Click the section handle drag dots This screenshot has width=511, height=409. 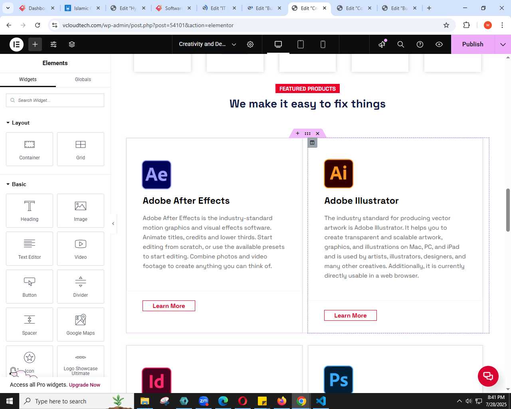(x=307, y=133)
